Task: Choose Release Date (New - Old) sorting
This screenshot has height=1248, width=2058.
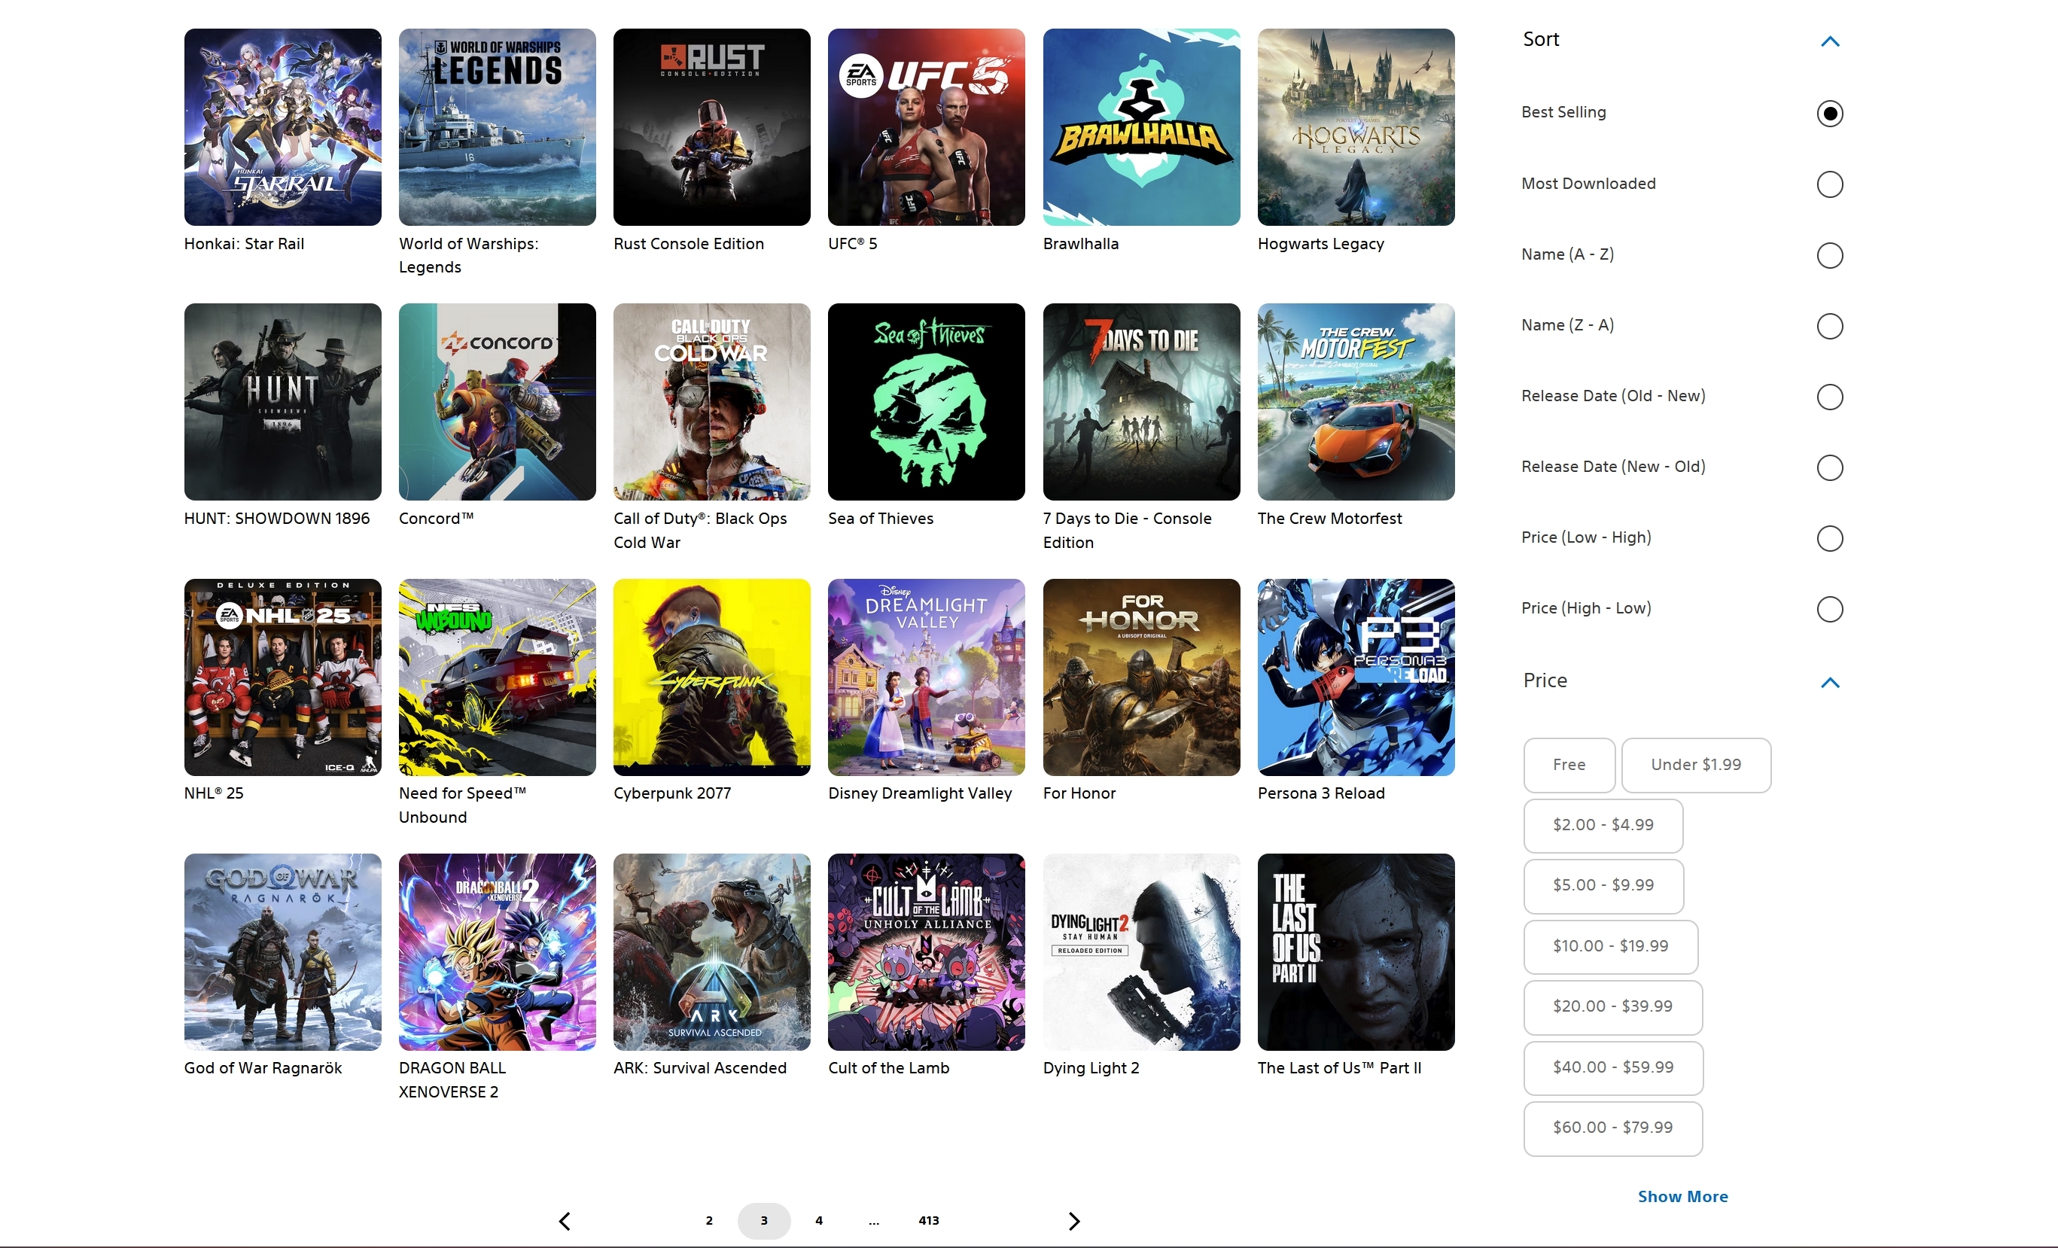Action: 1829,467
